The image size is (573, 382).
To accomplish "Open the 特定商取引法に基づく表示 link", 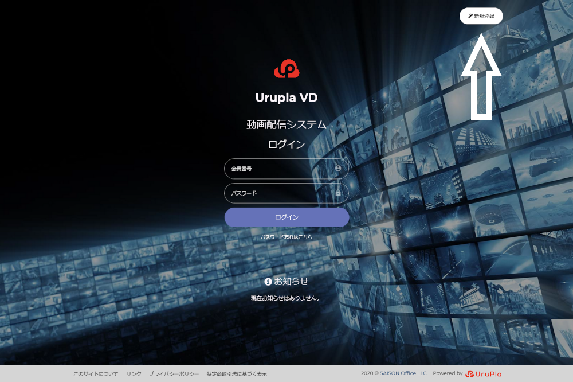I will [x=237, y=374].
